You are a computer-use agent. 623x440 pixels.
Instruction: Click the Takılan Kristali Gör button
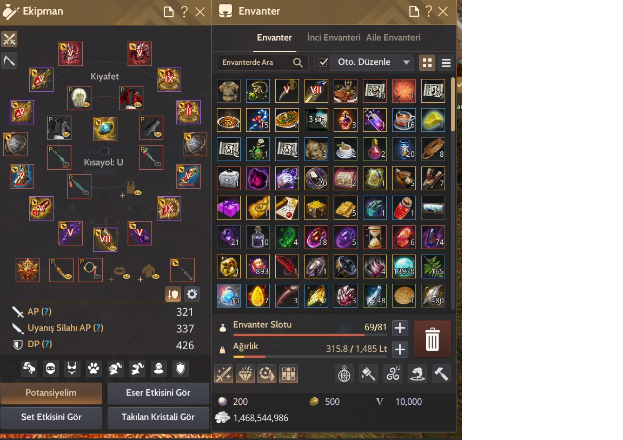(x=158, y=417)
